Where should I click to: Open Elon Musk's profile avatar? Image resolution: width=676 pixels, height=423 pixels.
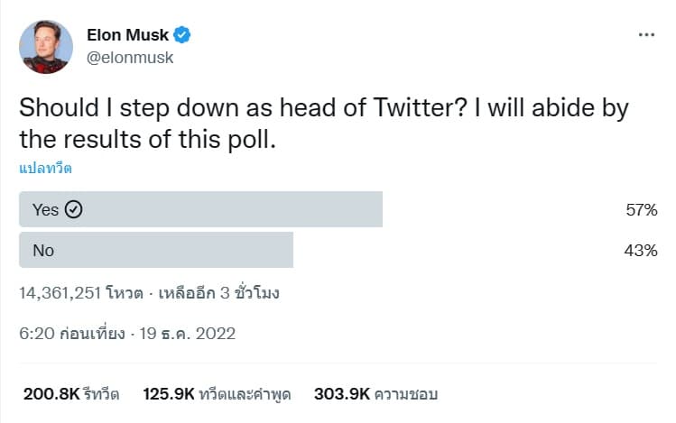pos(46,47)
